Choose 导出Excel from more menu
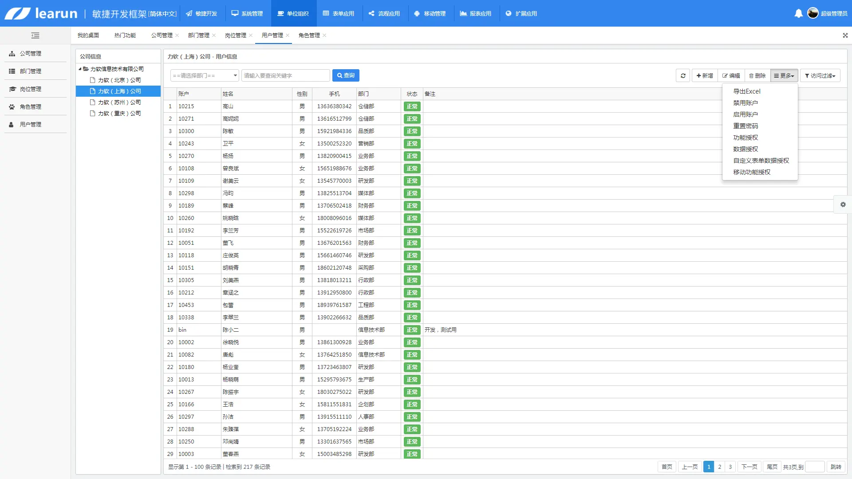The width and height of the screenshot is (852, 479). click(x=746, y=91)
